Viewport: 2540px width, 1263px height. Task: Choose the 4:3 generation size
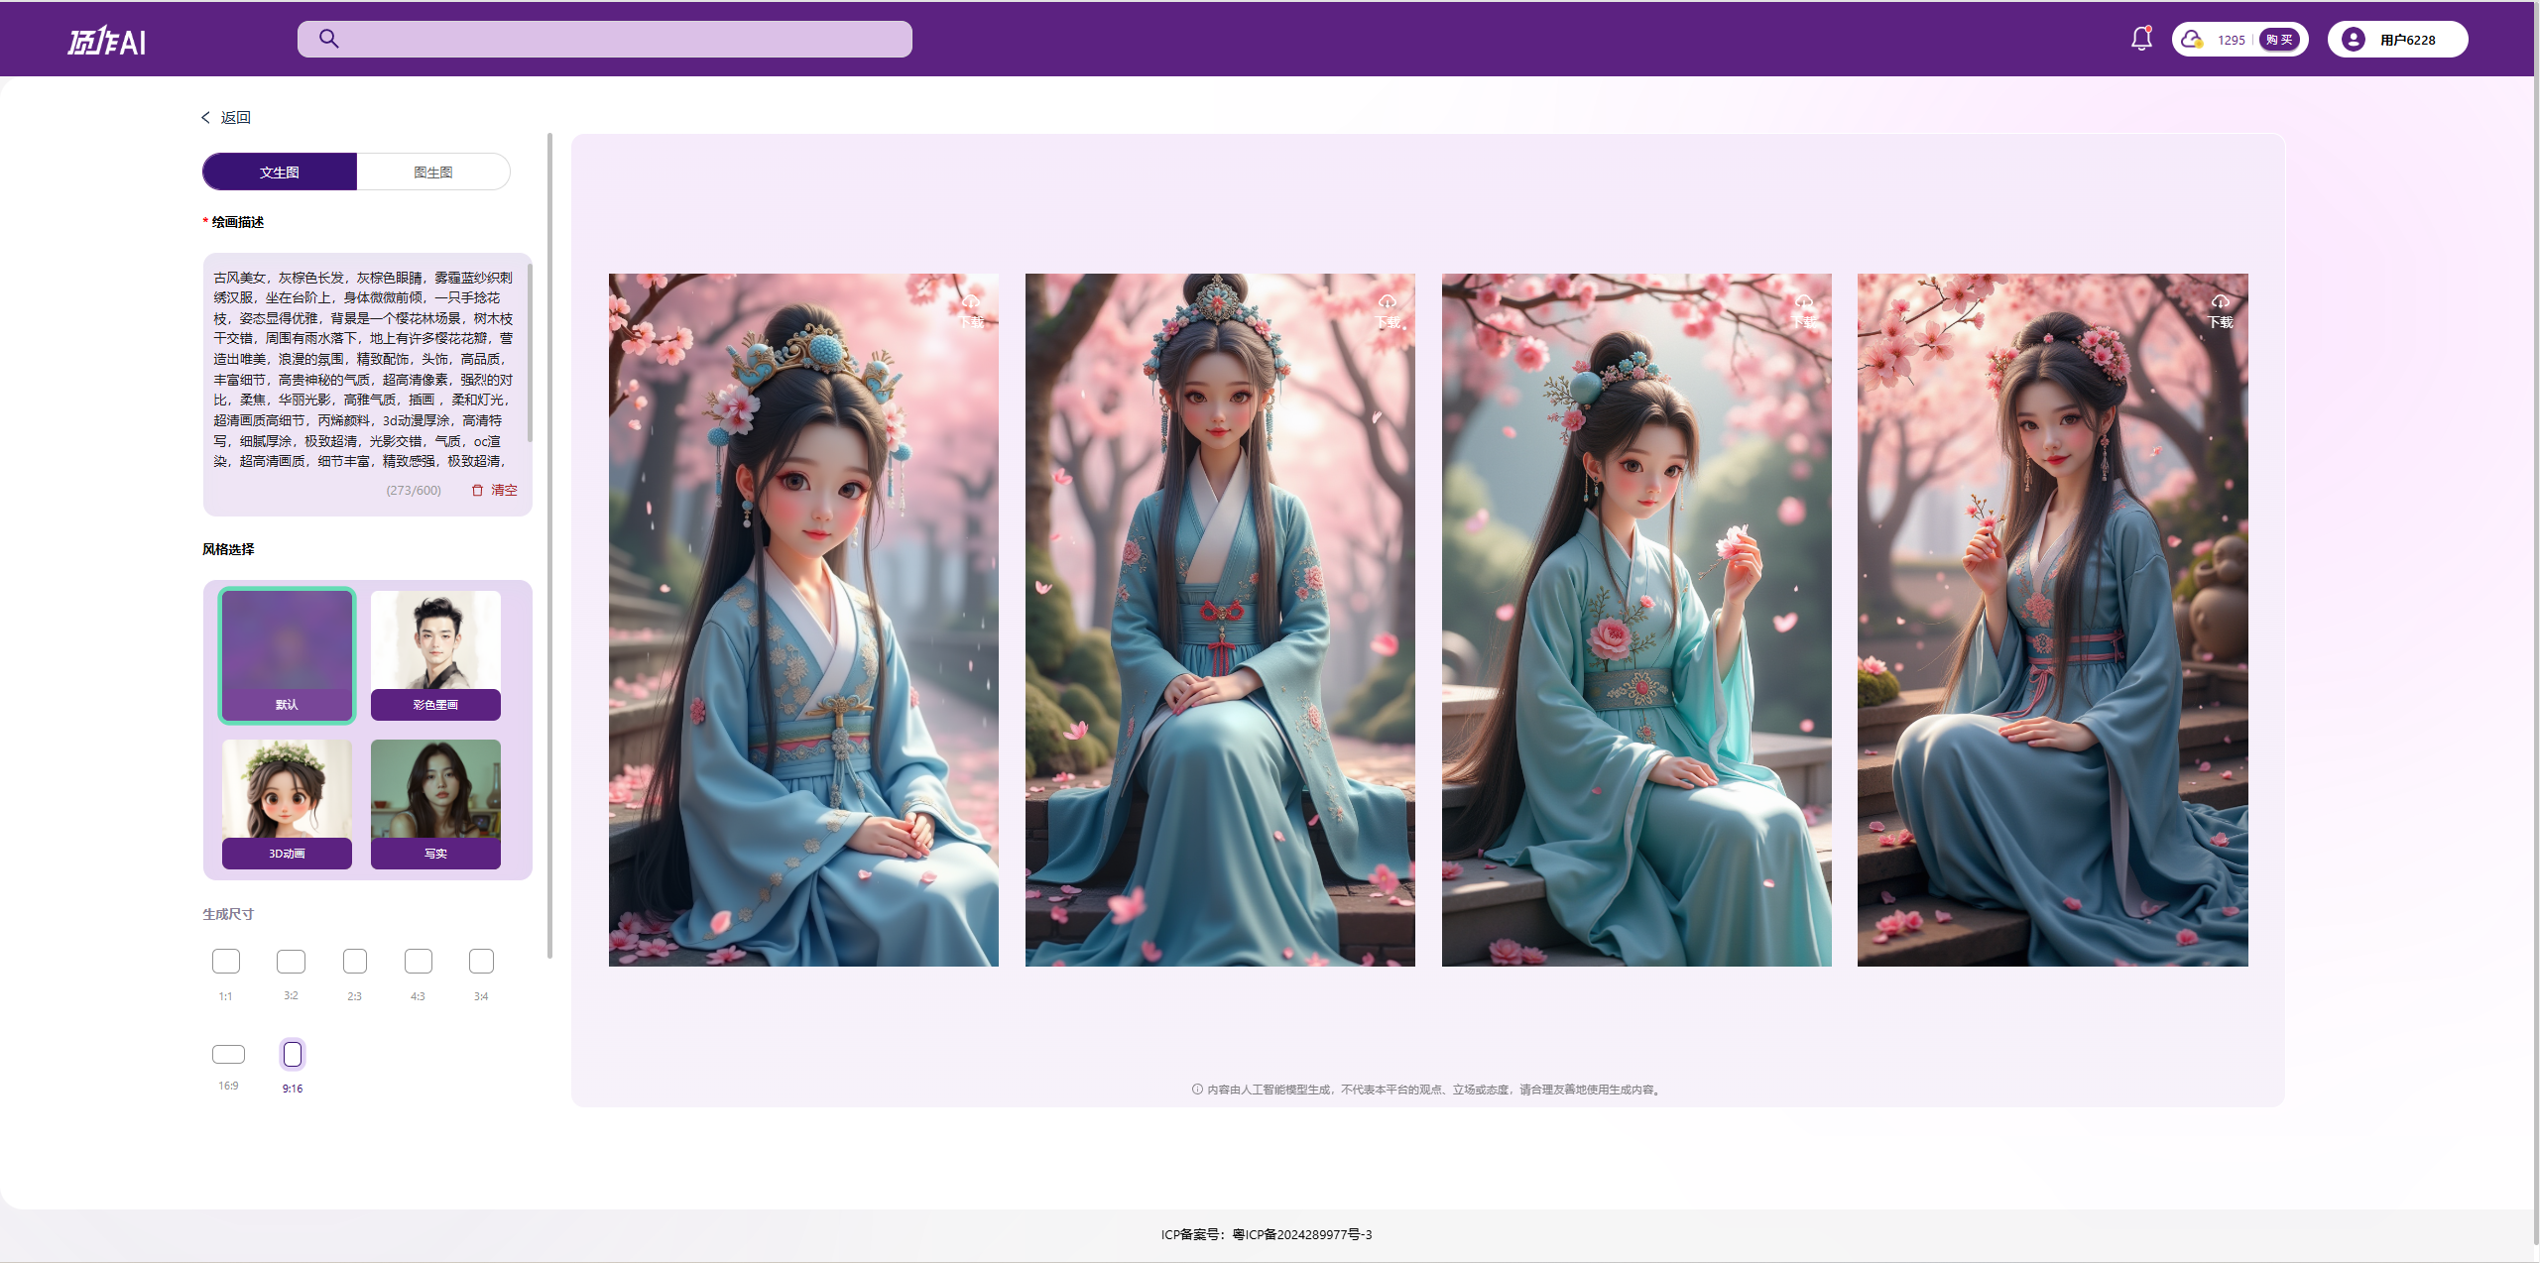[418, 961]
